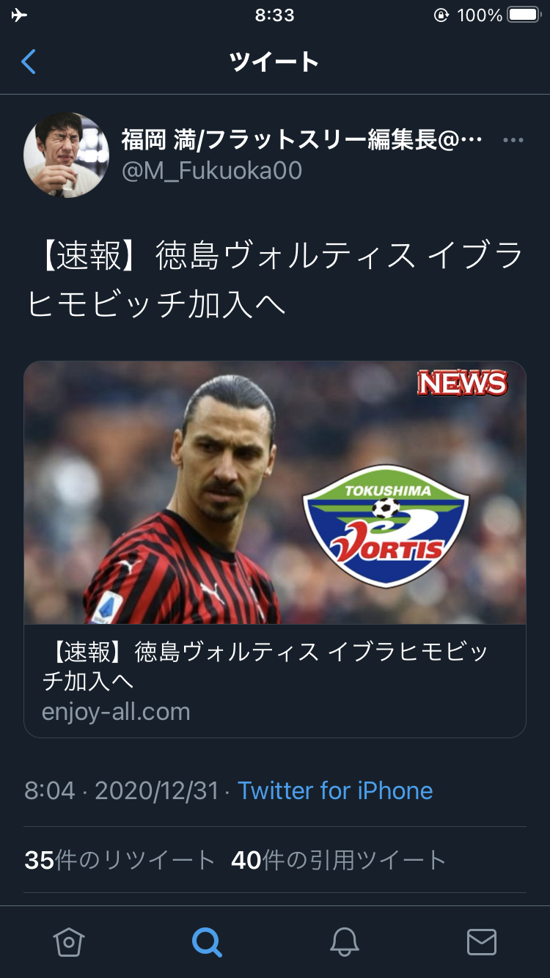This screenshot has width=550, height=978.
Task: Open the tweet's three-dot more menu
Action: pos(513,141)
